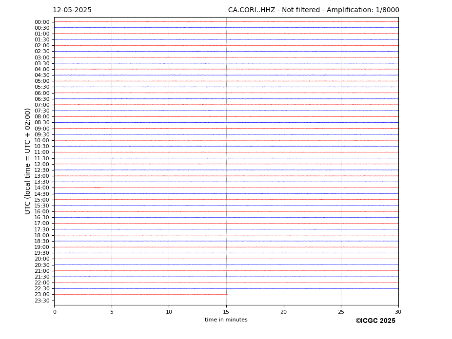Image resolution: width=452 pixels, height=339 pixels.
Task: Select the 02:00 time row label
Action: tap(42, 46)
